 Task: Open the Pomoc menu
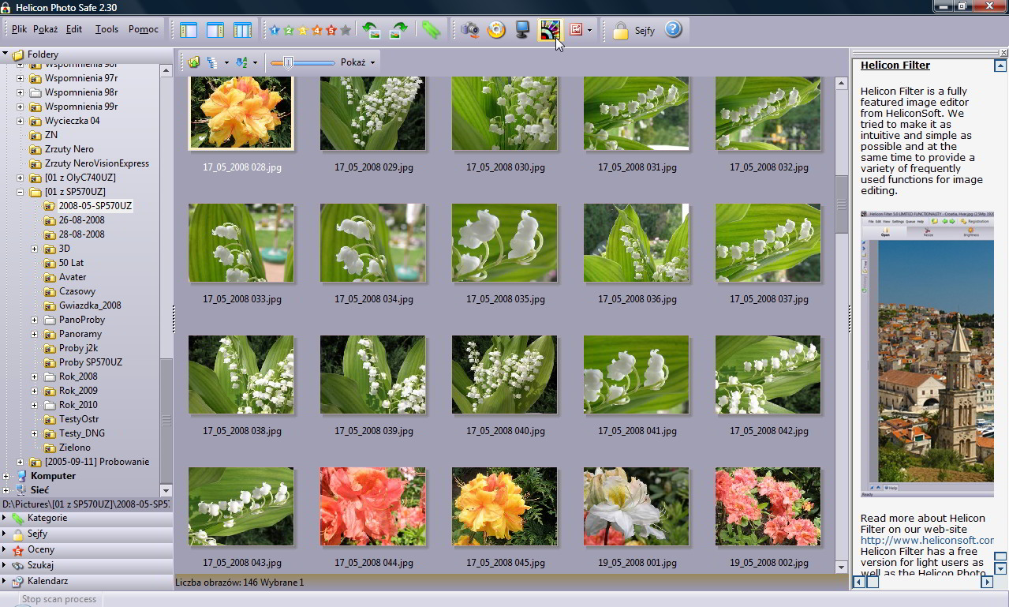144,29
